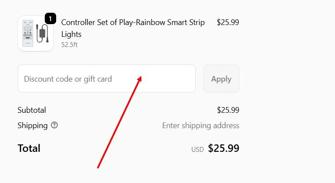Open the product thumbnail image
335x183 pixels.
[x=35, y=33]
